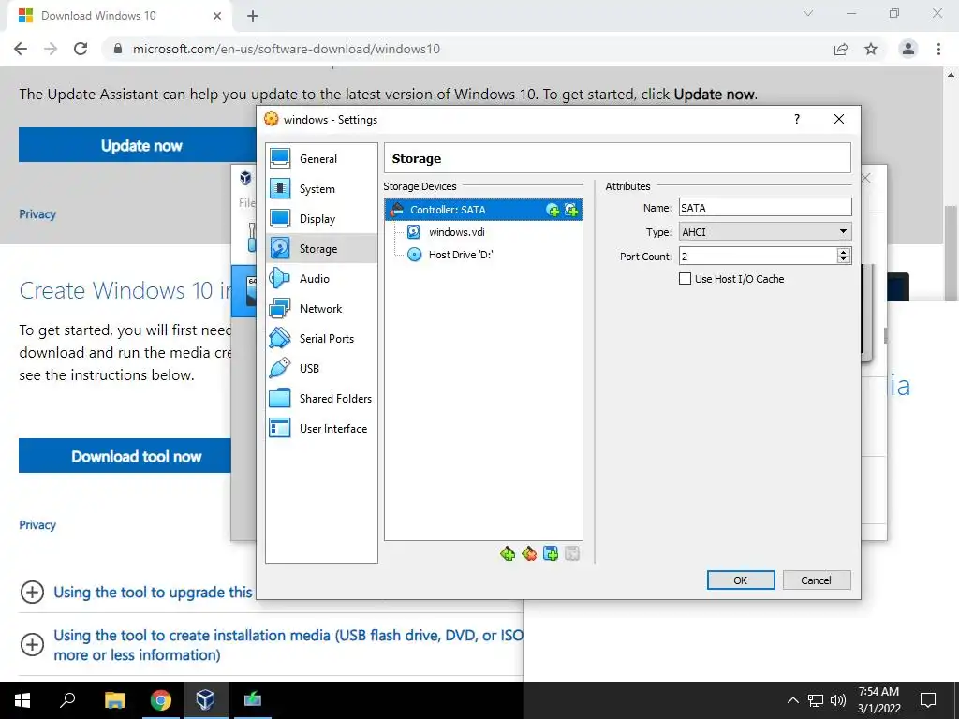Click the taskbar clock showing 7:54 AM

coord(878,700)
